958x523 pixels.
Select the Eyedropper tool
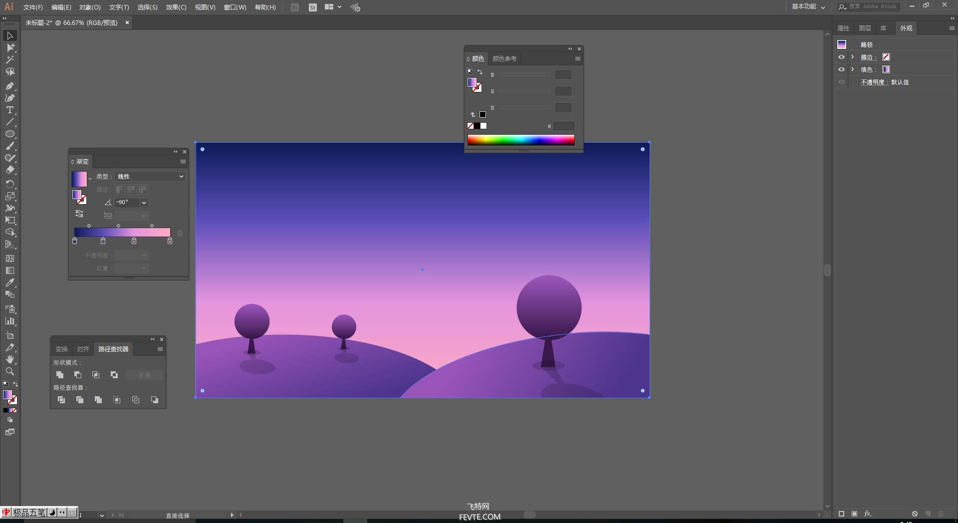tap(9, 283)
